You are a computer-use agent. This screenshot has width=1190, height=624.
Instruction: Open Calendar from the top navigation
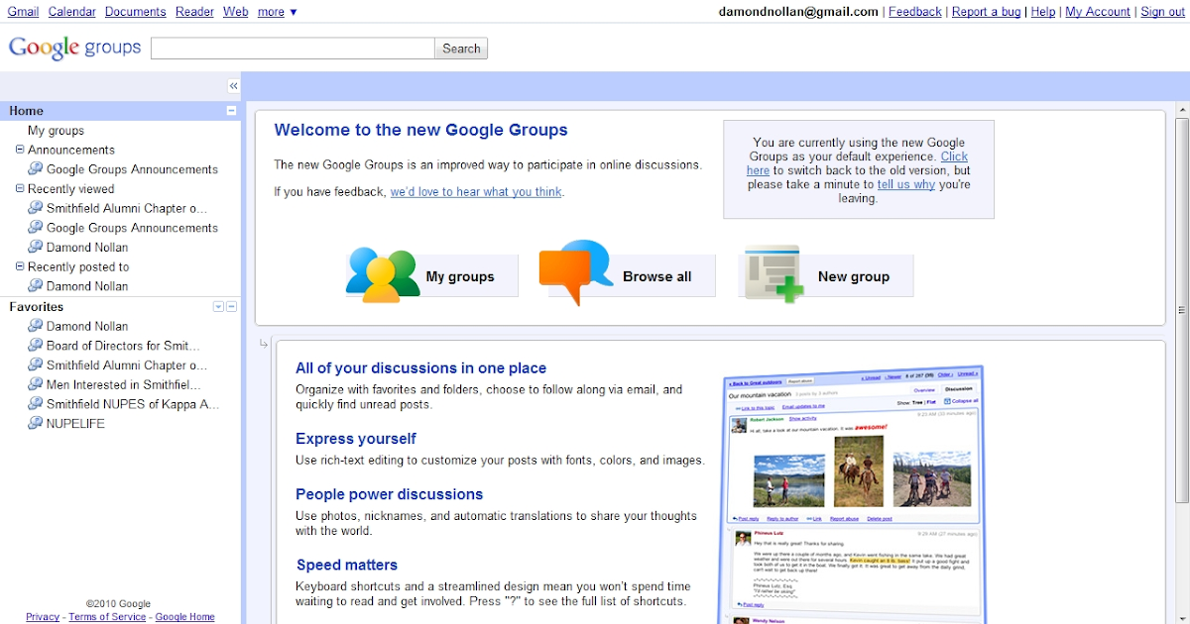(71, 11)
